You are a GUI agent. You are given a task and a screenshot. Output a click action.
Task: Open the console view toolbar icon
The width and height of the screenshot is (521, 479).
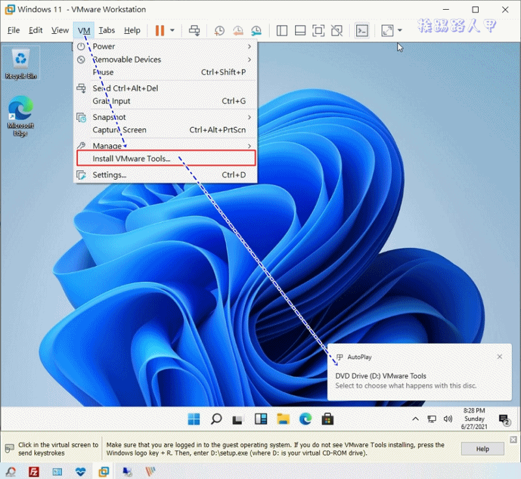click(361, 31)
